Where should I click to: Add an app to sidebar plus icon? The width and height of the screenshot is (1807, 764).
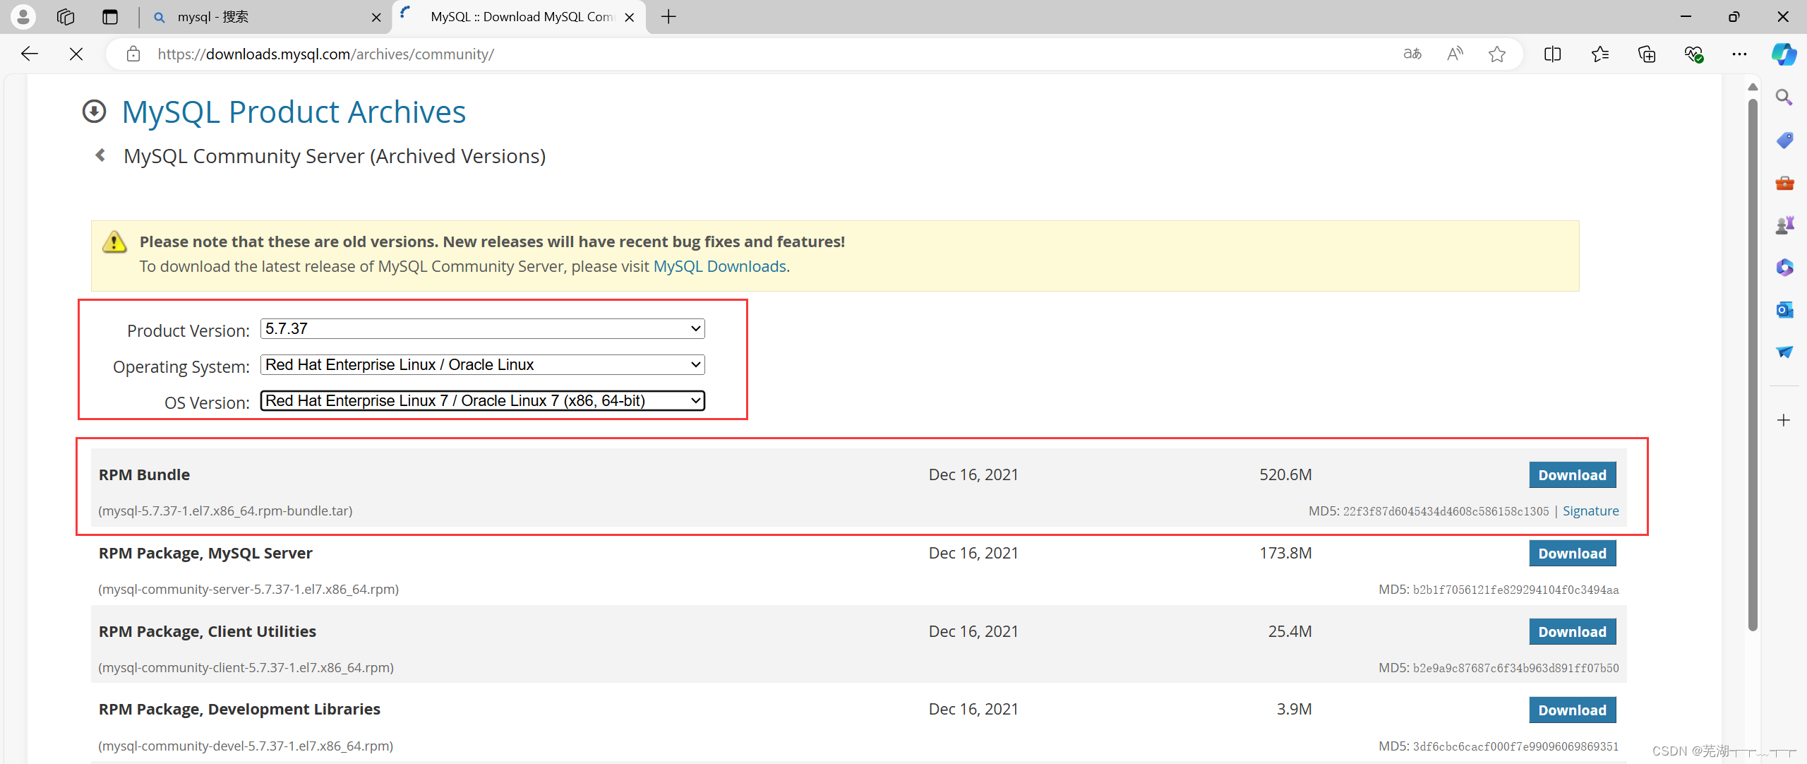pyautogui.click(x=1784, y=420)
